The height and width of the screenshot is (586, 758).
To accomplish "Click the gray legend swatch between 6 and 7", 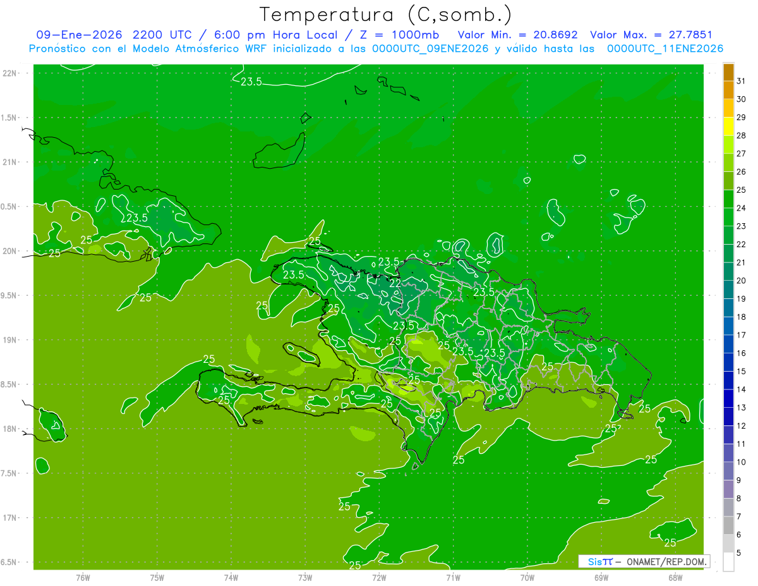I will pyautogui.click(x=728, y=525).
